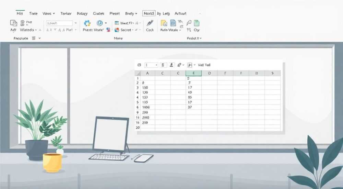The image size is (343, 189).
Task: Select column E header in the spreadsheet
Action: (193, 73)
